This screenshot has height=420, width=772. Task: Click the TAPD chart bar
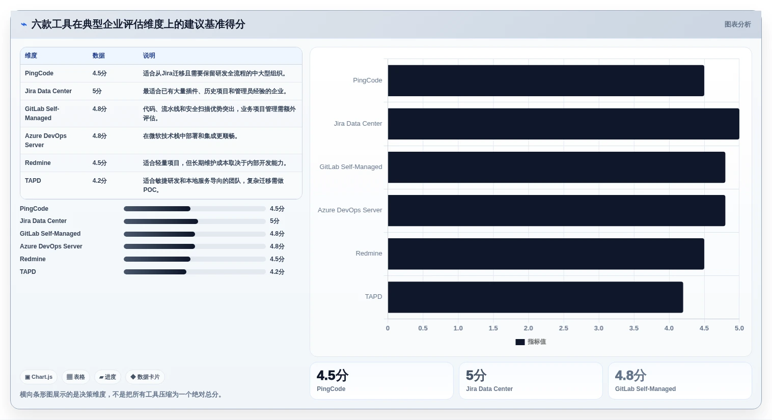(x=535, y=297)
